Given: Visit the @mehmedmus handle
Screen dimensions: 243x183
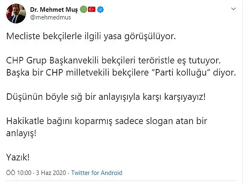Looking at the screenshot, I should coord(51,17).
